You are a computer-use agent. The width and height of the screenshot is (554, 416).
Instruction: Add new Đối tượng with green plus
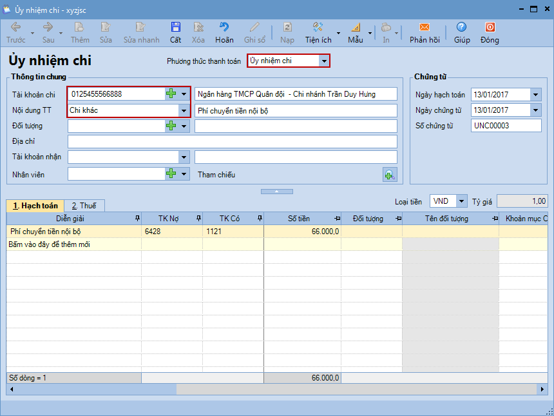click(x=171, y=126)
